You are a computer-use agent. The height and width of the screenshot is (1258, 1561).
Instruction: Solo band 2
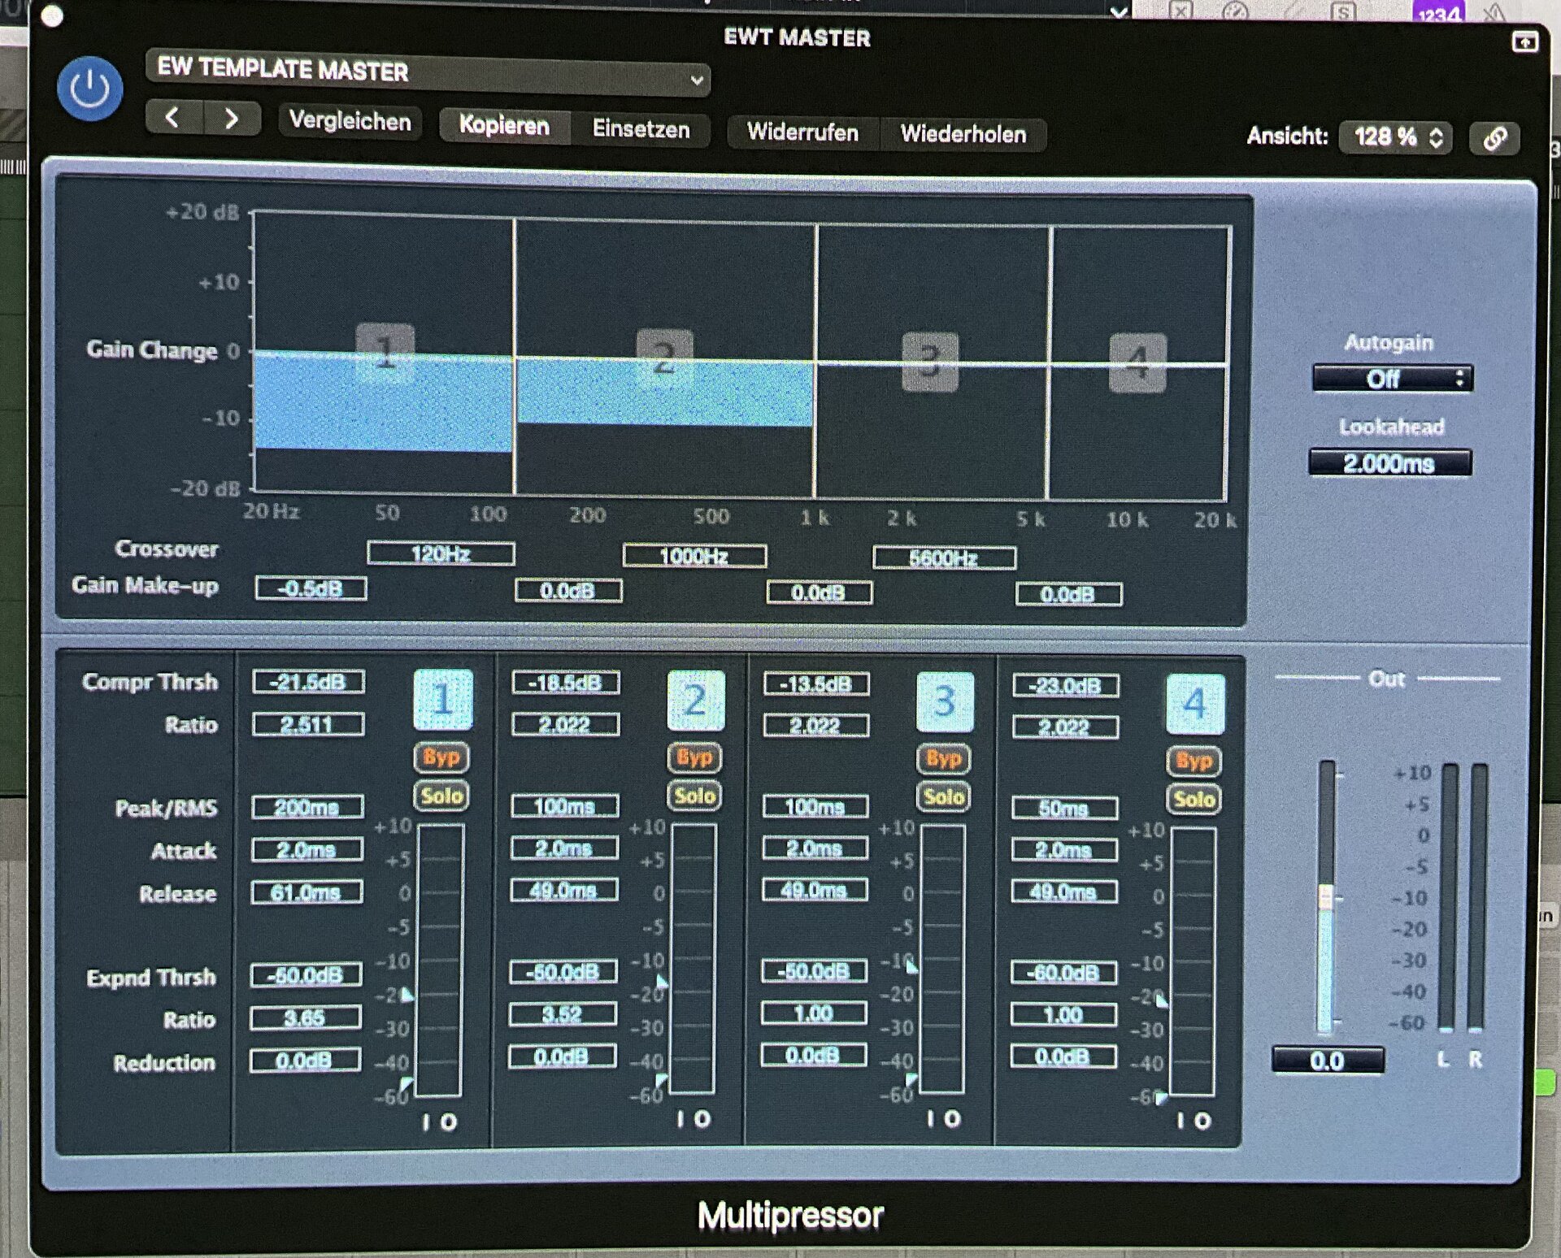tap(694, 796)
